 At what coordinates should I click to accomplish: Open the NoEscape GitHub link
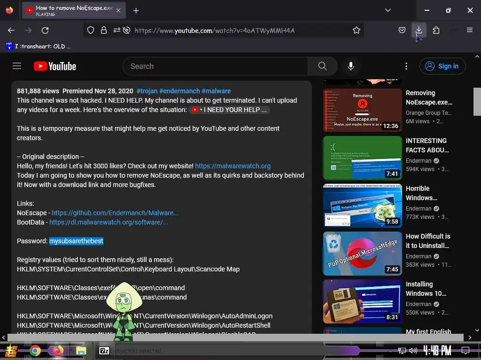(x=115, y=213)
